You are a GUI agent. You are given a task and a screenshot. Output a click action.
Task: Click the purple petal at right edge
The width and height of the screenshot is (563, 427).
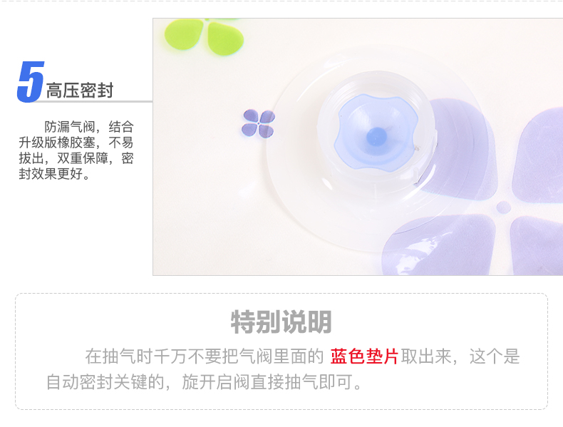click(537, 156)
